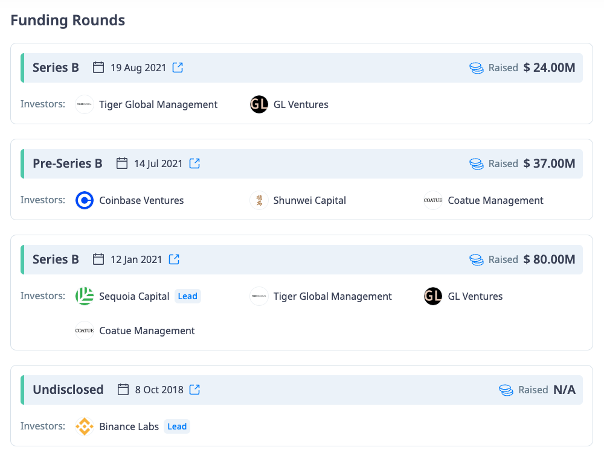Viewport: 604px width, 456px height.
Task: Click the Lead badge next to Binance Labs
Action: (x=177, y=426)
